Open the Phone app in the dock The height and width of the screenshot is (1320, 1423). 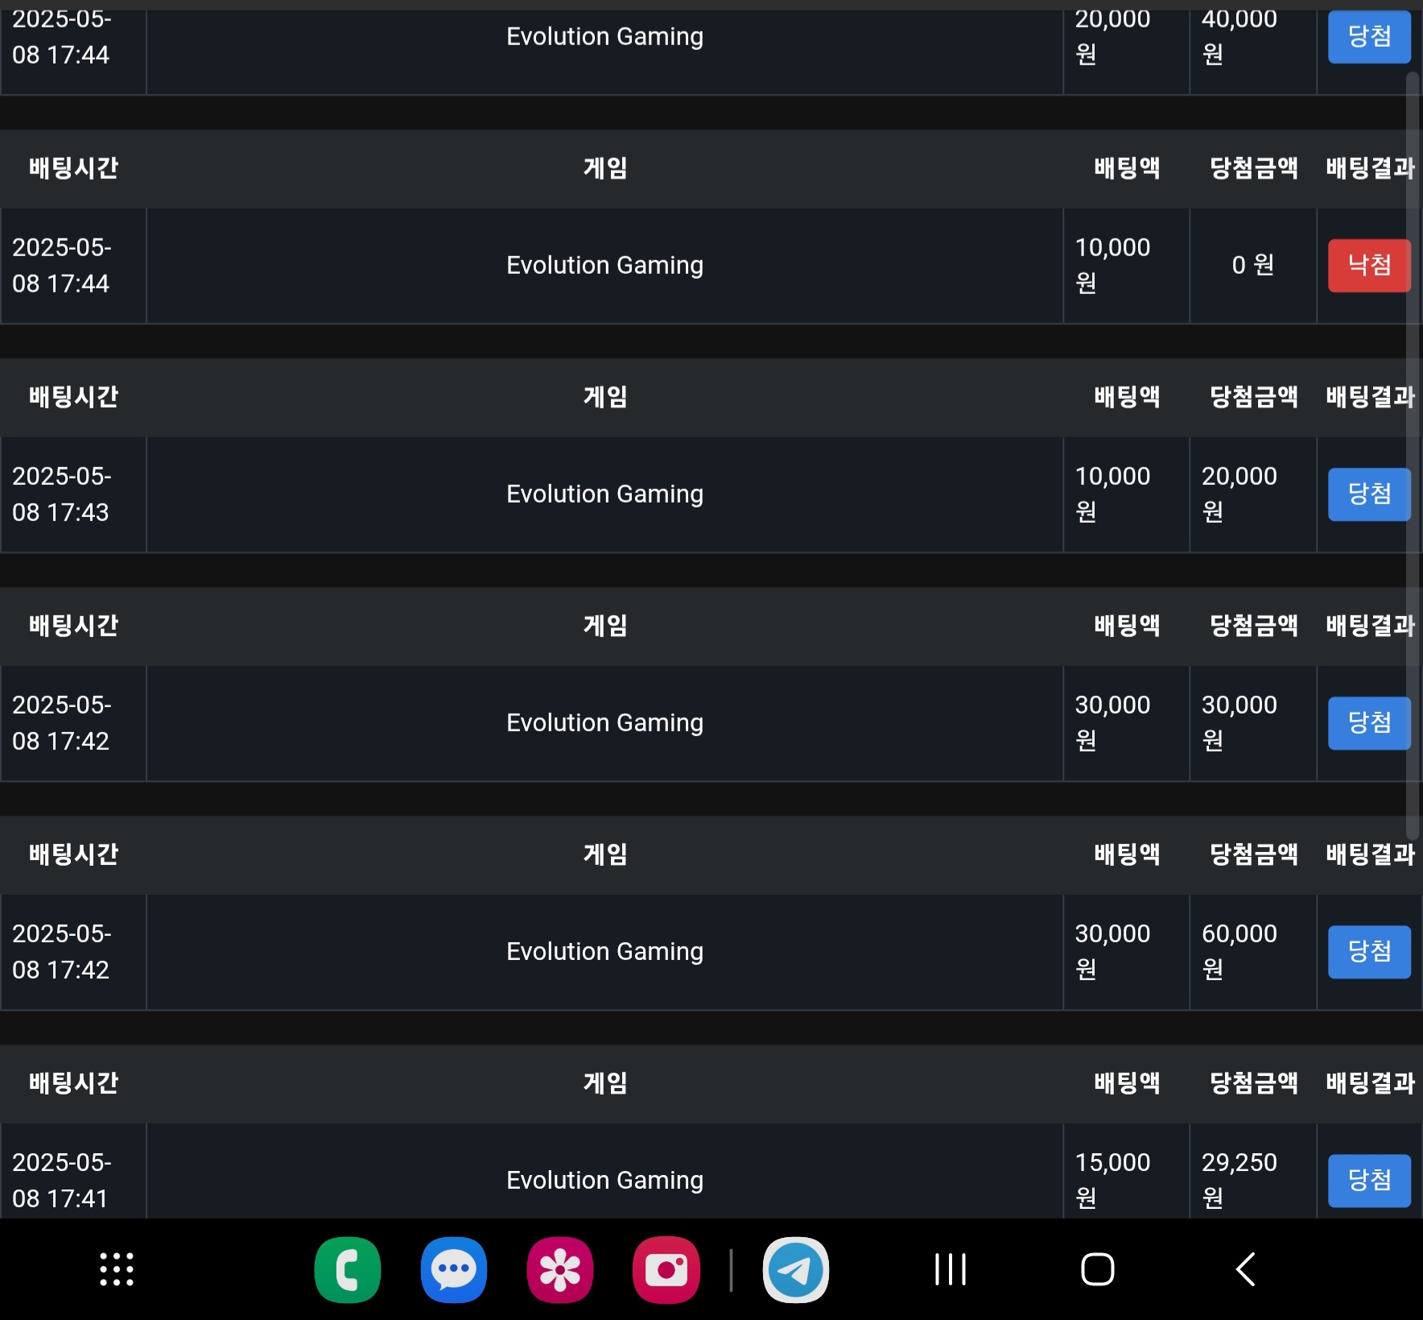(x=348, y=1270)
